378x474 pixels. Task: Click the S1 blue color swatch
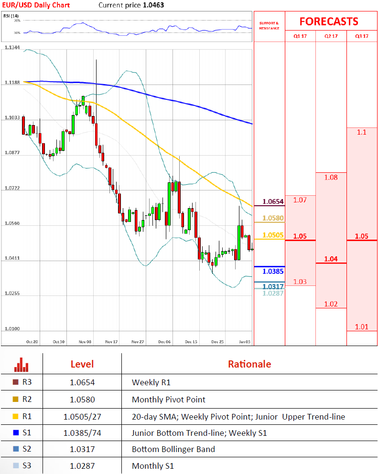[16, 432]
